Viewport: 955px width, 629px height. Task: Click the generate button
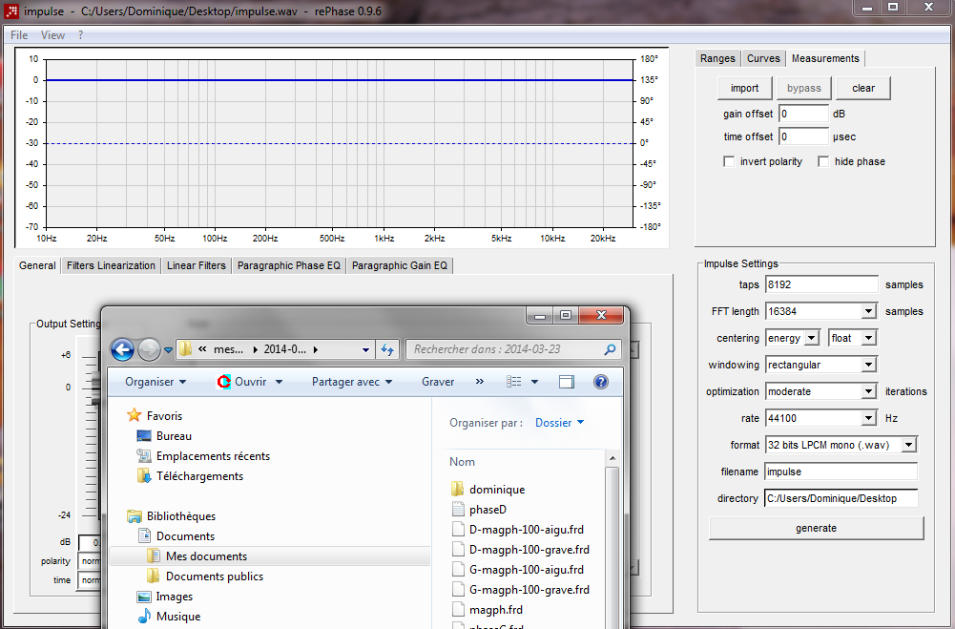[816, 529]
